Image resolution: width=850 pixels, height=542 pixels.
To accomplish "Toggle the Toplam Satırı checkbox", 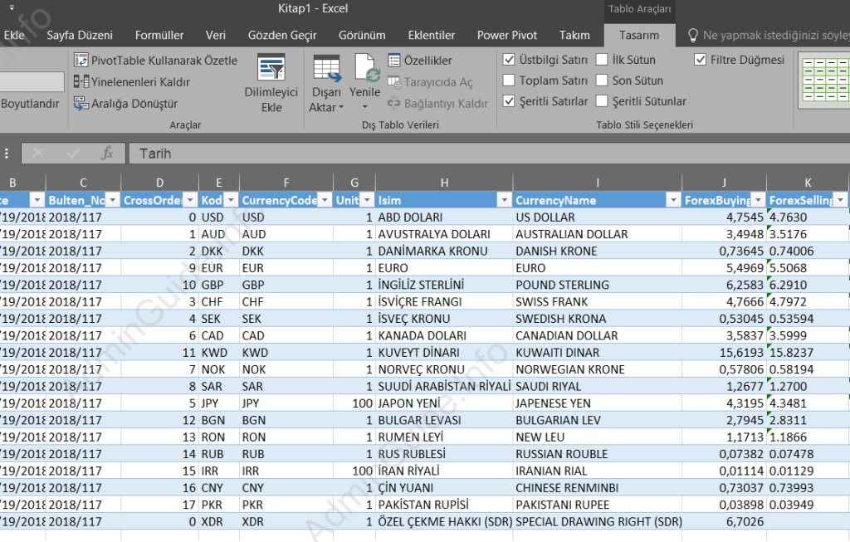I will (x=510, y=81).
